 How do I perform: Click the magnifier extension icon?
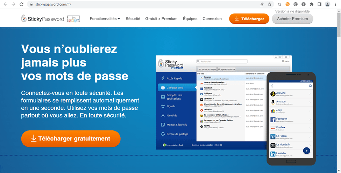pyautogui.click(x=279, y=4)
